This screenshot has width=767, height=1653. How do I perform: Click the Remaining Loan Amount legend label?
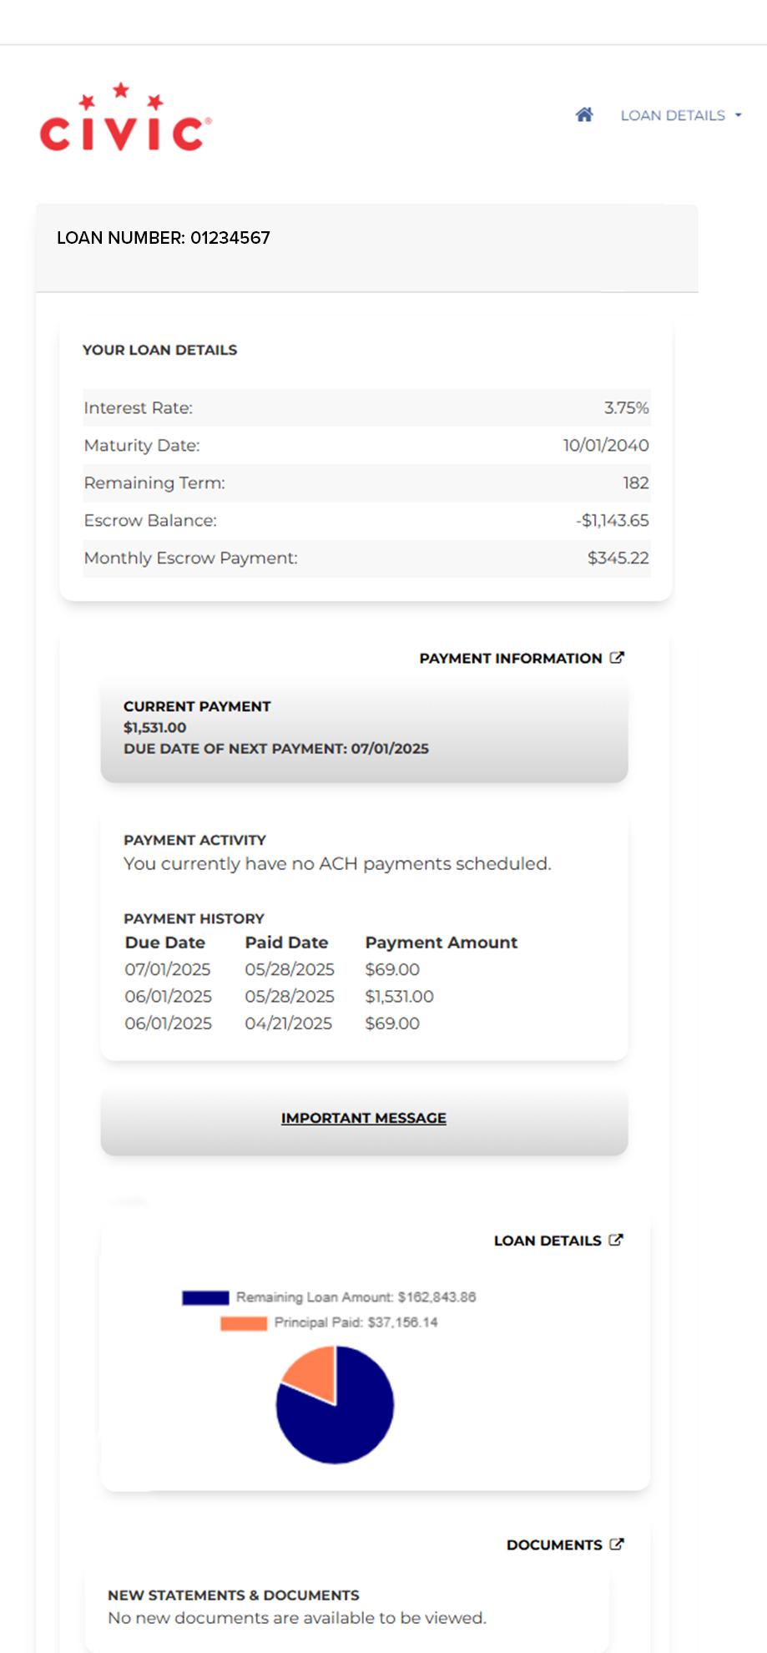click(x=356, y=1297)
